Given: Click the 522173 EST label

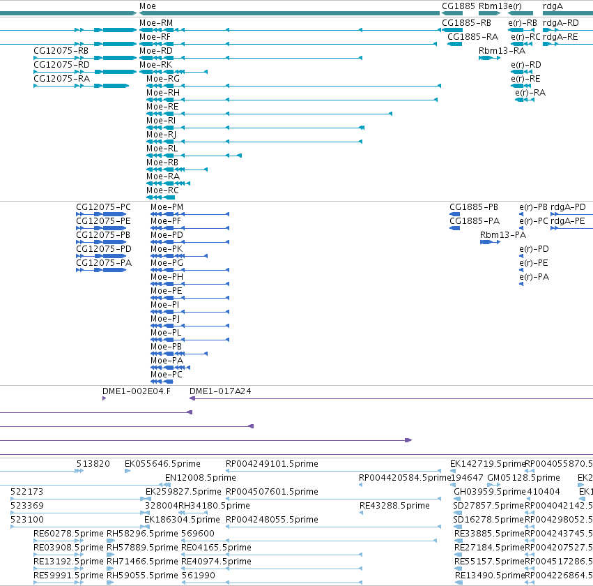Looking at the screenshot, I should click(x=27, y=492).
